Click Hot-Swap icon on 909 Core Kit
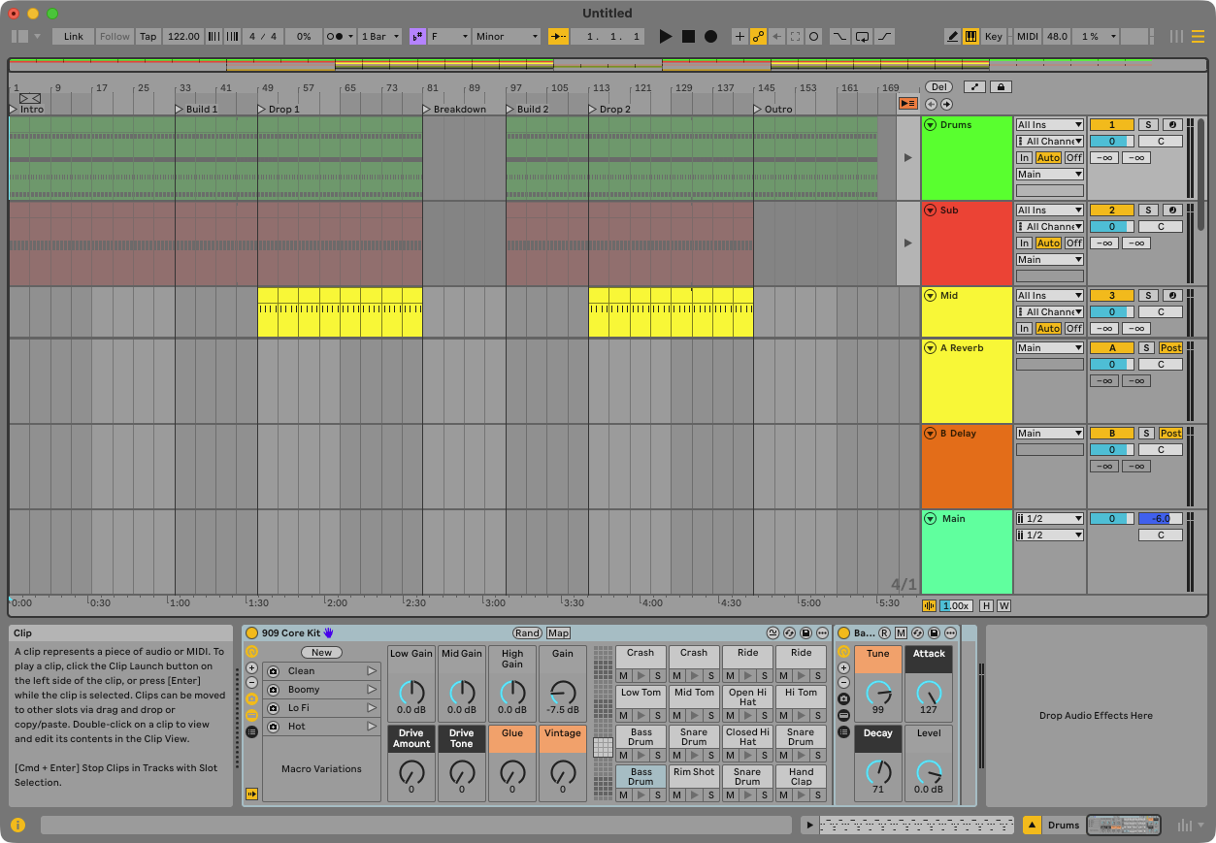1216x843 pixels. 789,632
